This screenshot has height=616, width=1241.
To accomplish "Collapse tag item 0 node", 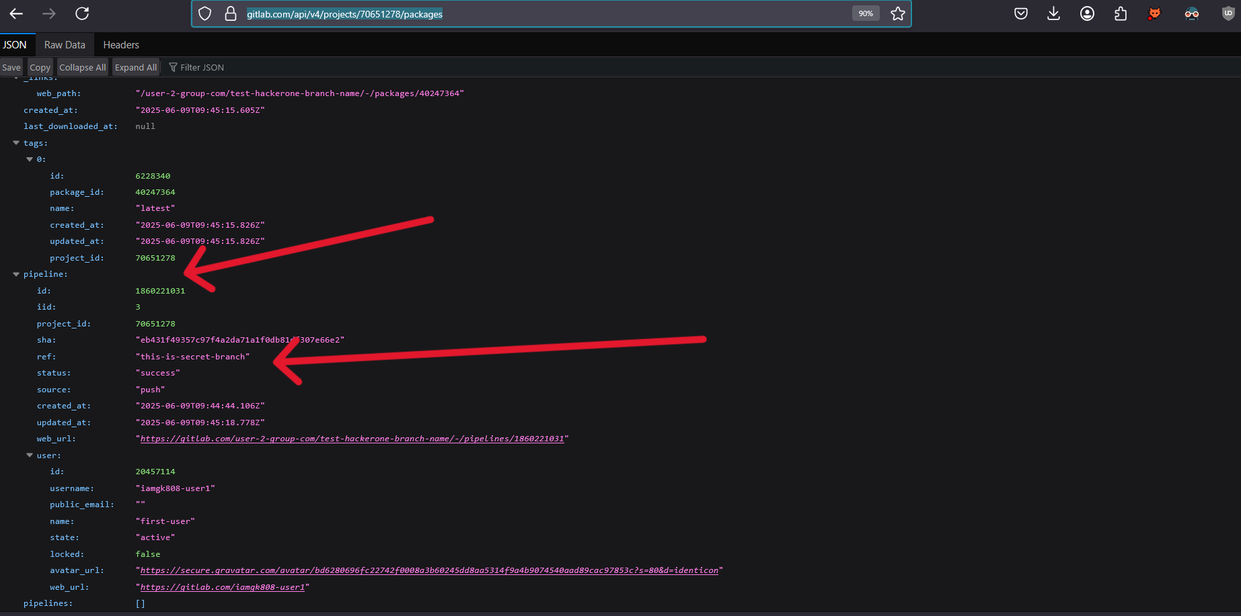I will tap(30, 159).
